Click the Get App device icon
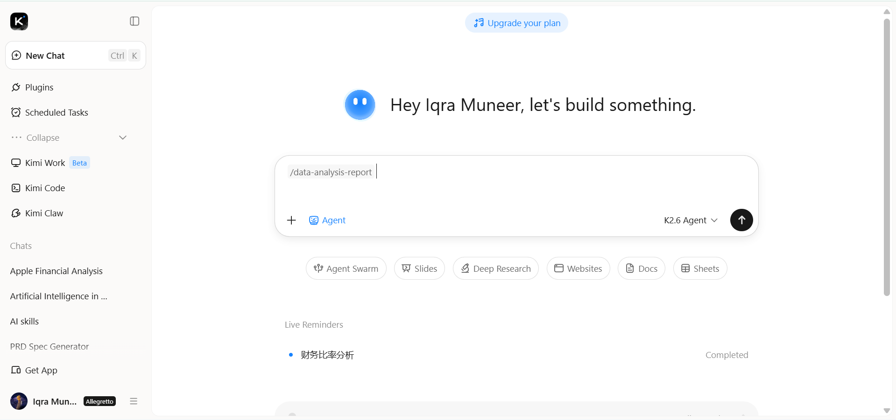896x420 pixels. (x=16, y=371)
